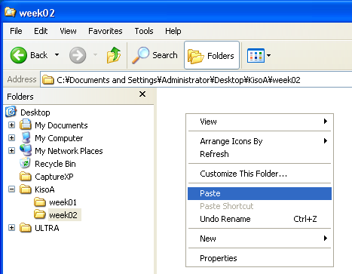This screenshot has height=274, width=352.
Task: Expand My Computer node
Action: [x=11, y=138]
